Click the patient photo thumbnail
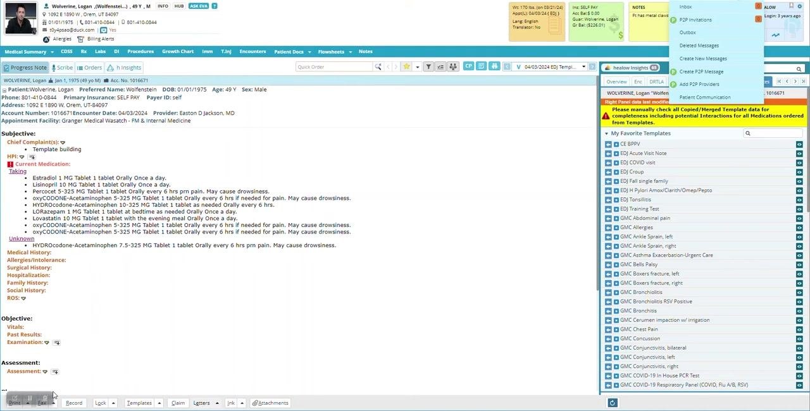Viewport: 810px width, 411px height. 21,18
